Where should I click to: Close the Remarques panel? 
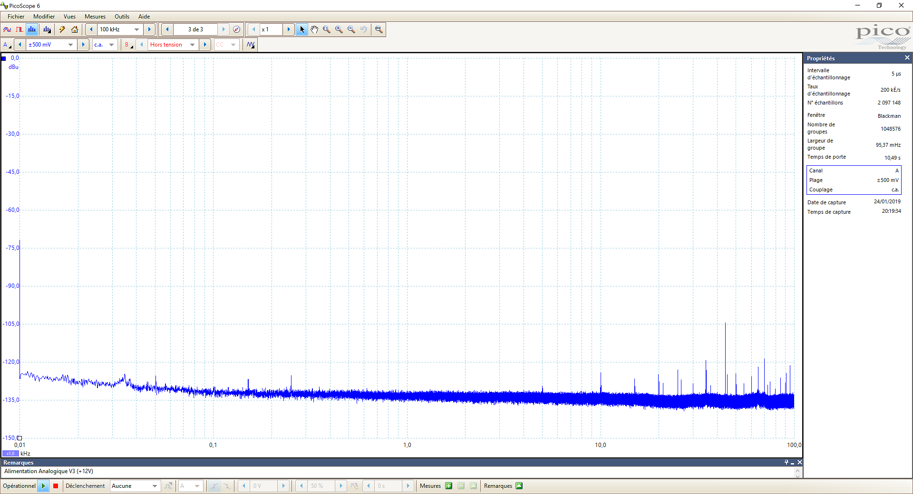pyautogui.click(x=800, y=462)
